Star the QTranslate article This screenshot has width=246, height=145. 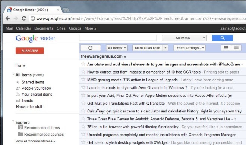click(83, 103)
